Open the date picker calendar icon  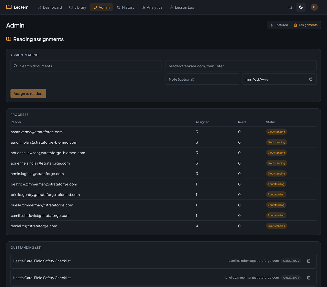click(311, 79)
